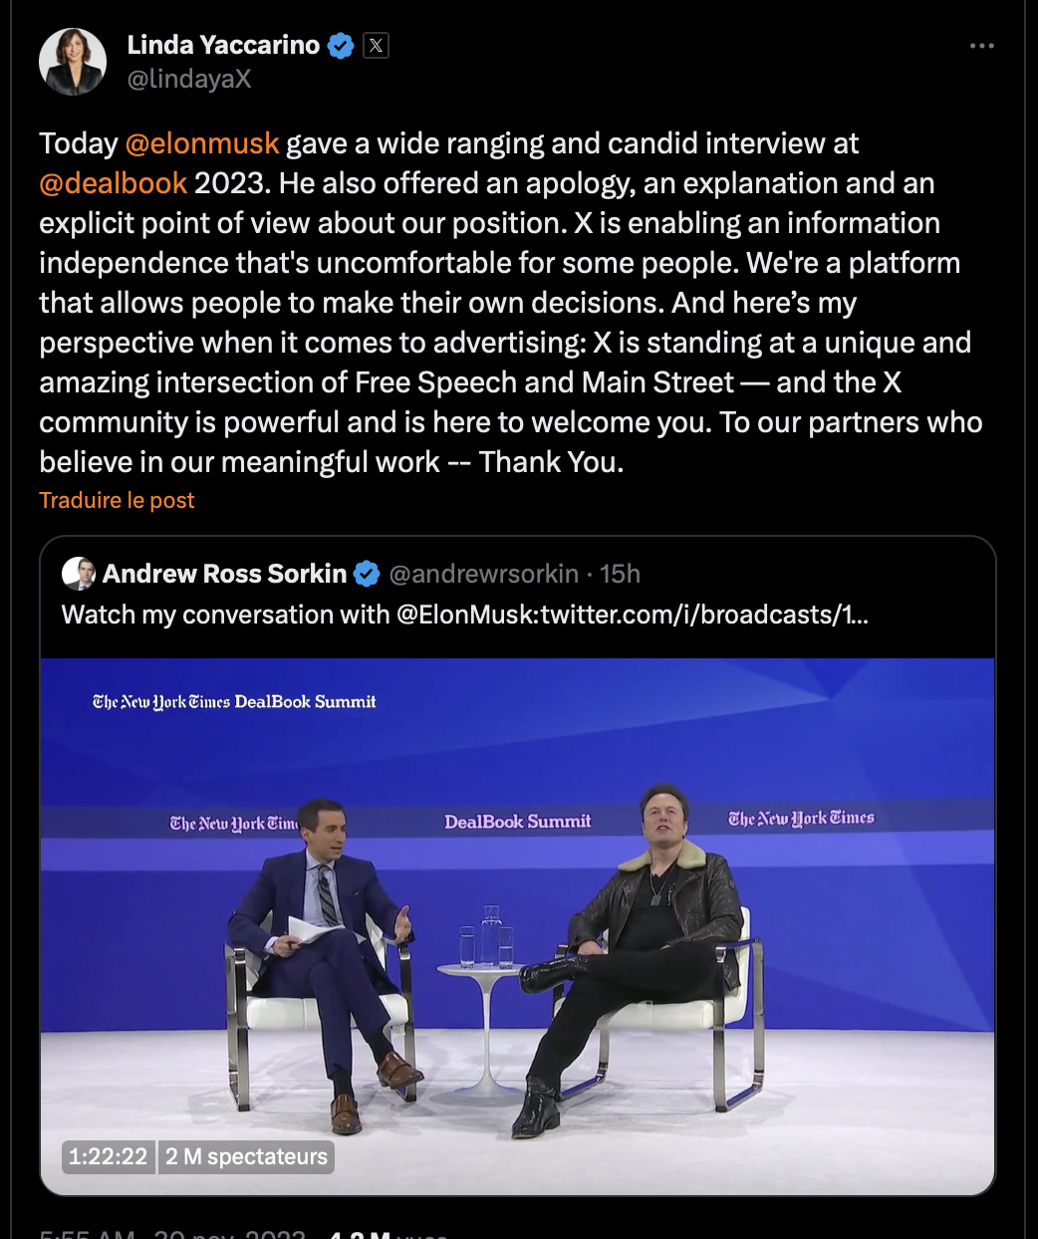Open the @elonmusk mention link
Screen dimensions: 1038x1239
202,143
